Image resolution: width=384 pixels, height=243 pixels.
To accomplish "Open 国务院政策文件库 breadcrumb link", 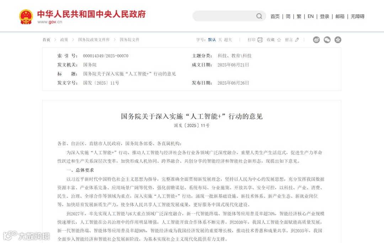I will coord(94,40).
